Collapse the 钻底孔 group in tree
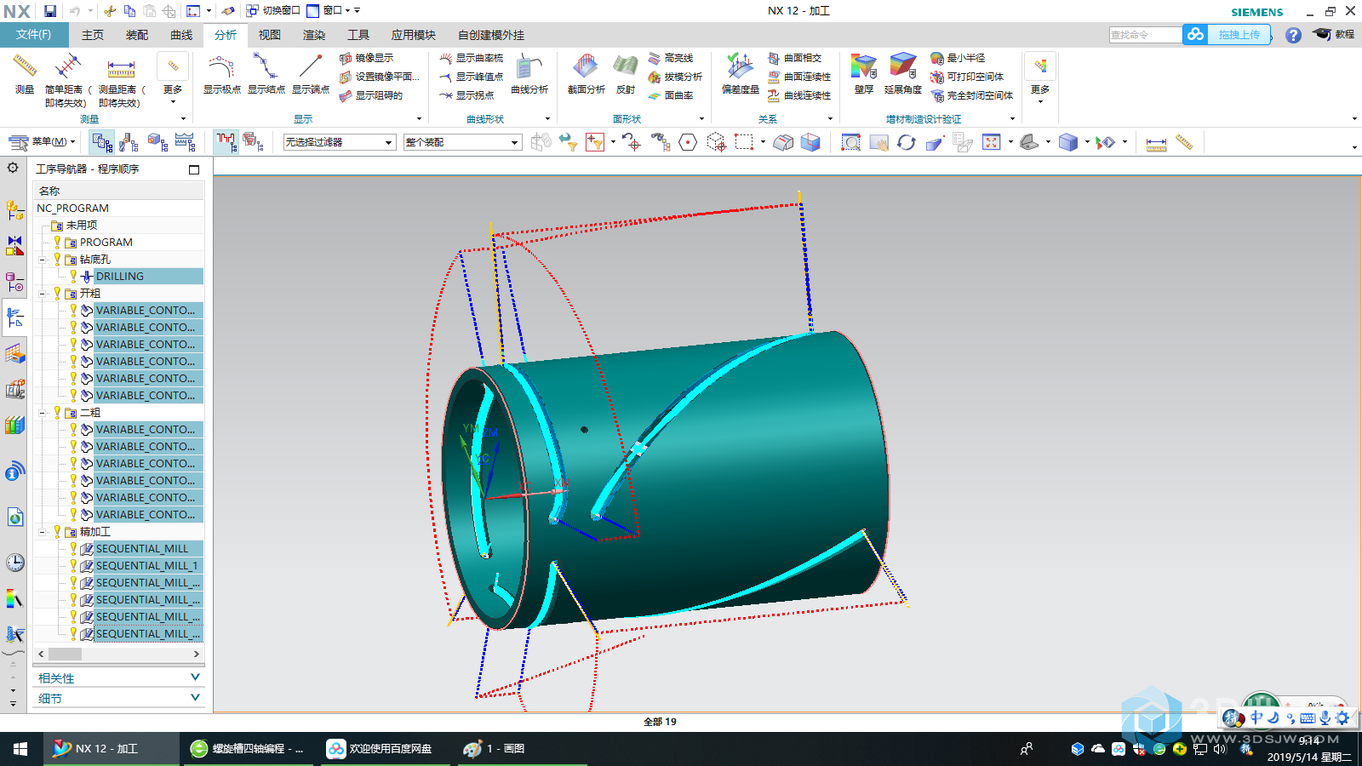 (x=43, y=260)
